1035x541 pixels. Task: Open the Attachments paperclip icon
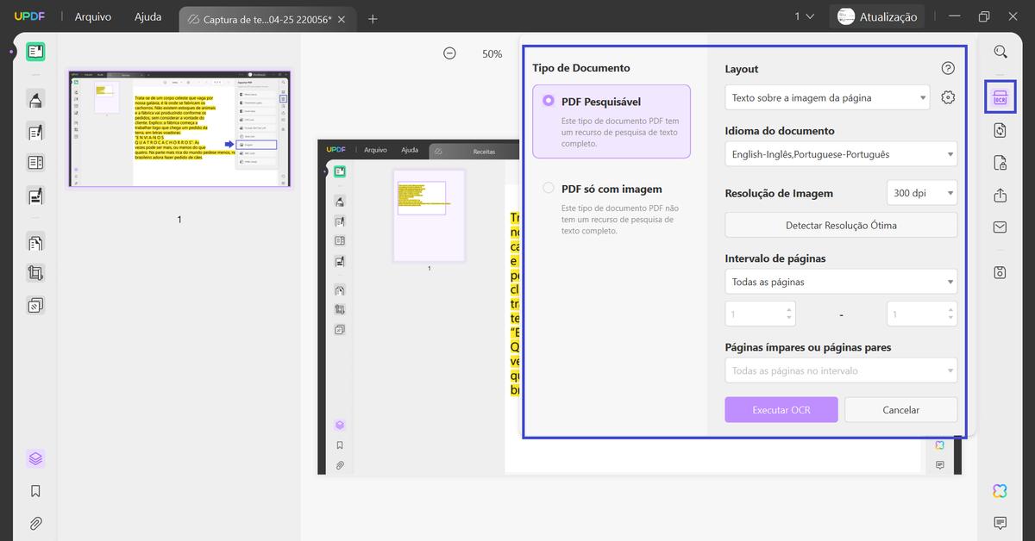click(x=34, y=523)
